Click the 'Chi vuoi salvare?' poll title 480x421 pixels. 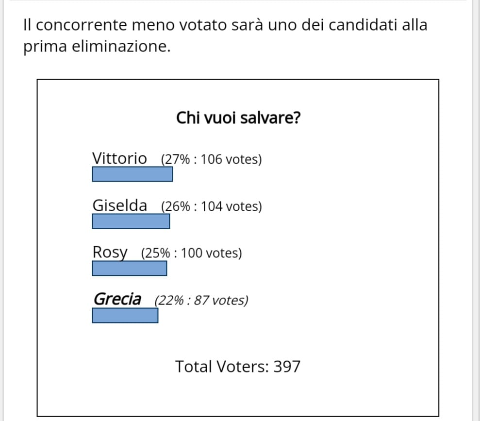tap(238, 118)
